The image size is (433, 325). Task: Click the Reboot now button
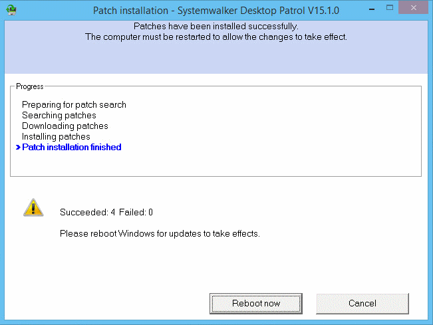pos(255,304)
